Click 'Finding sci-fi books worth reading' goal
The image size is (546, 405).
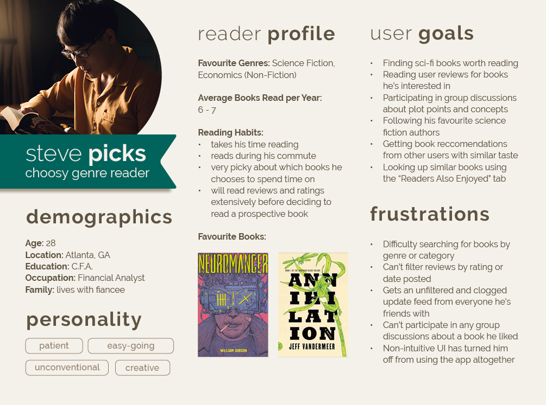[450, 63]
